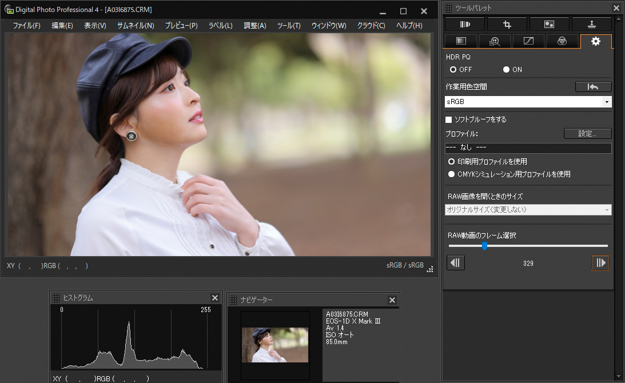Click the 設定... profile button
The image size is (625, 383).
(587, 134)
